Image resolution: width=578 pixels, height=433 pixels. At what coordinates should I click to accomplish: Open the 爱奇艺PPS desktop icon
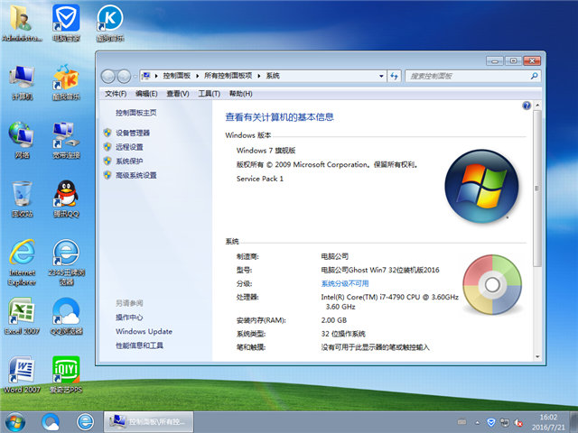click(65, 373)
